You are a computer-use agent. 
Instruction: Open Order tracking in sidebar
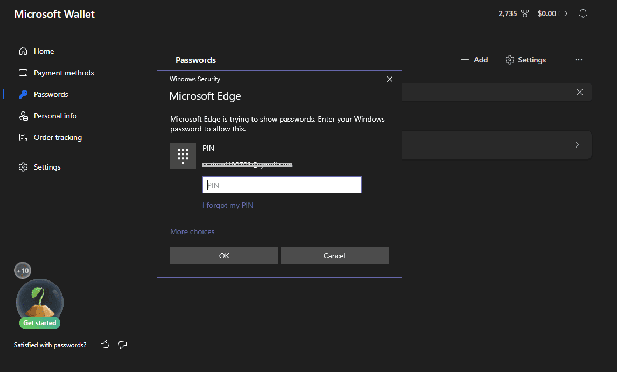click(58, 137)
